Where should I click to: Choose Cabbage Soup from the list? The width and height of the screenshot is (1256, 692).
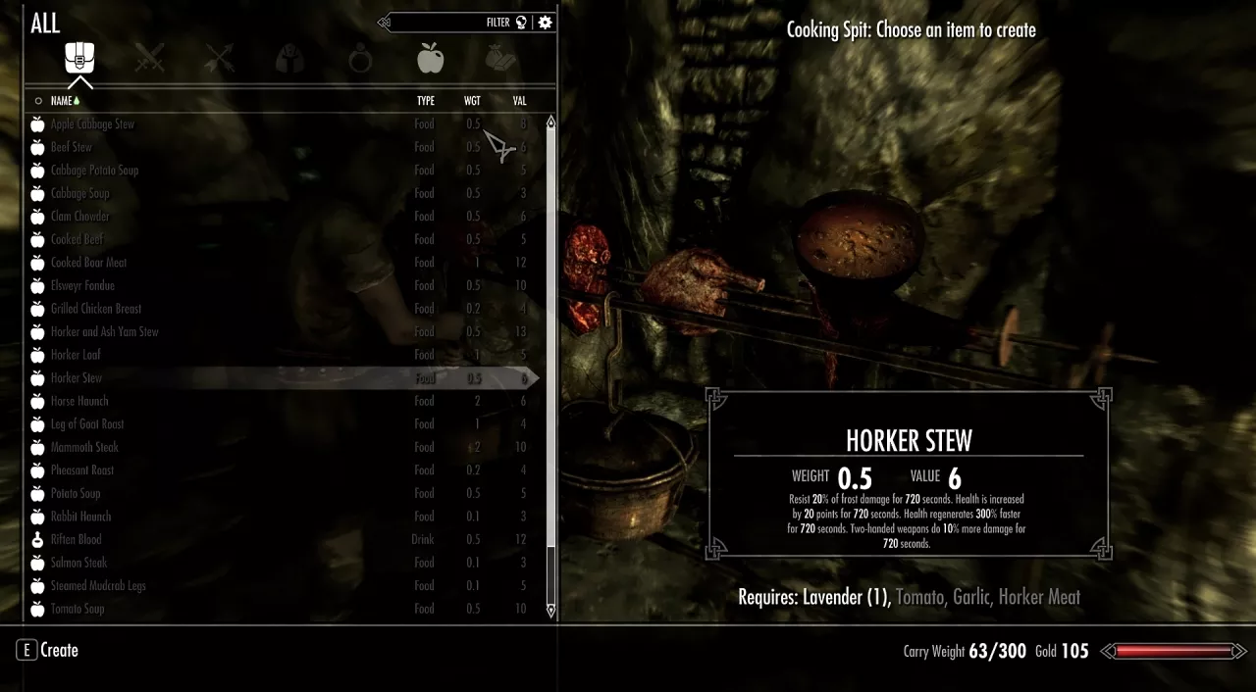coord(284,193)
